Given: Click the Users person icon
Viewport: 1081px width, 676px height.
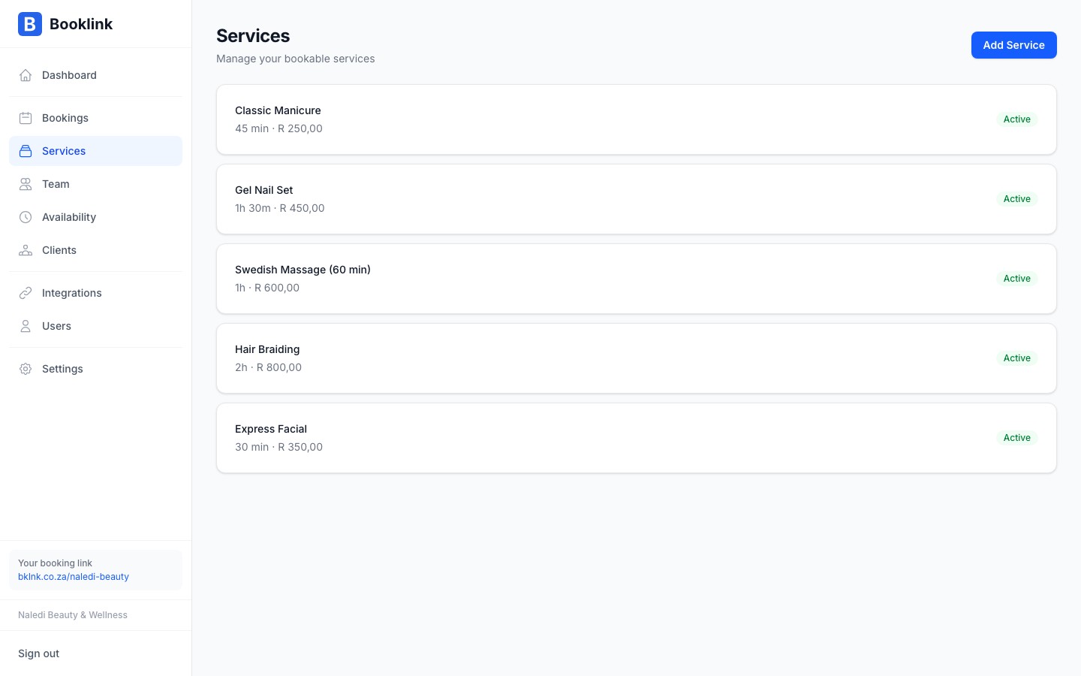Looking at the screenshot, I should (x=26, y=326).
